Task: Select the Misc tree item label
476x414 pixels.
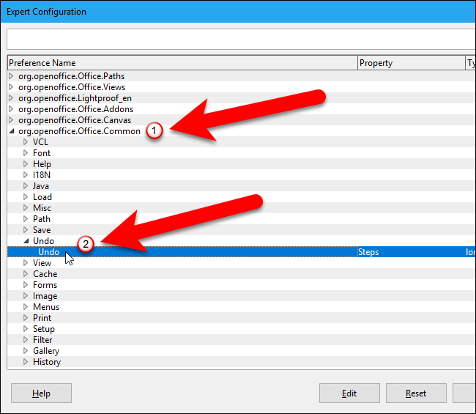Action: pyautogui.click(x=42, y=208)
